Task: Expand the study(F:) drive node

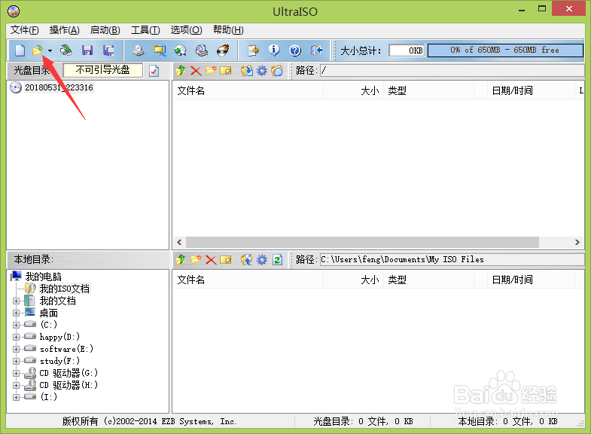Action: [17, 361]
